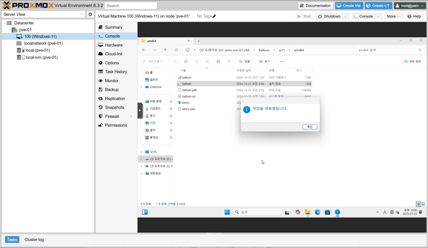The width and height of the screenshot is (428, 248).
Task: Select the balloon.sys file
Action: click(189, 96)
